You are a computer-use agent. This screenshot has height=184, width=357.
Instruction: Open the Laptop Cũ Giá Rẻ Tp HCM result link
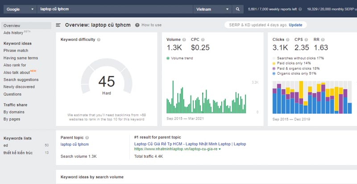coord(190,144)
